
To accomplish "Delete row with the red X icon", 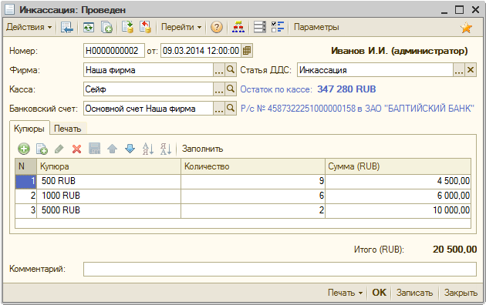I will pos(76,149).
